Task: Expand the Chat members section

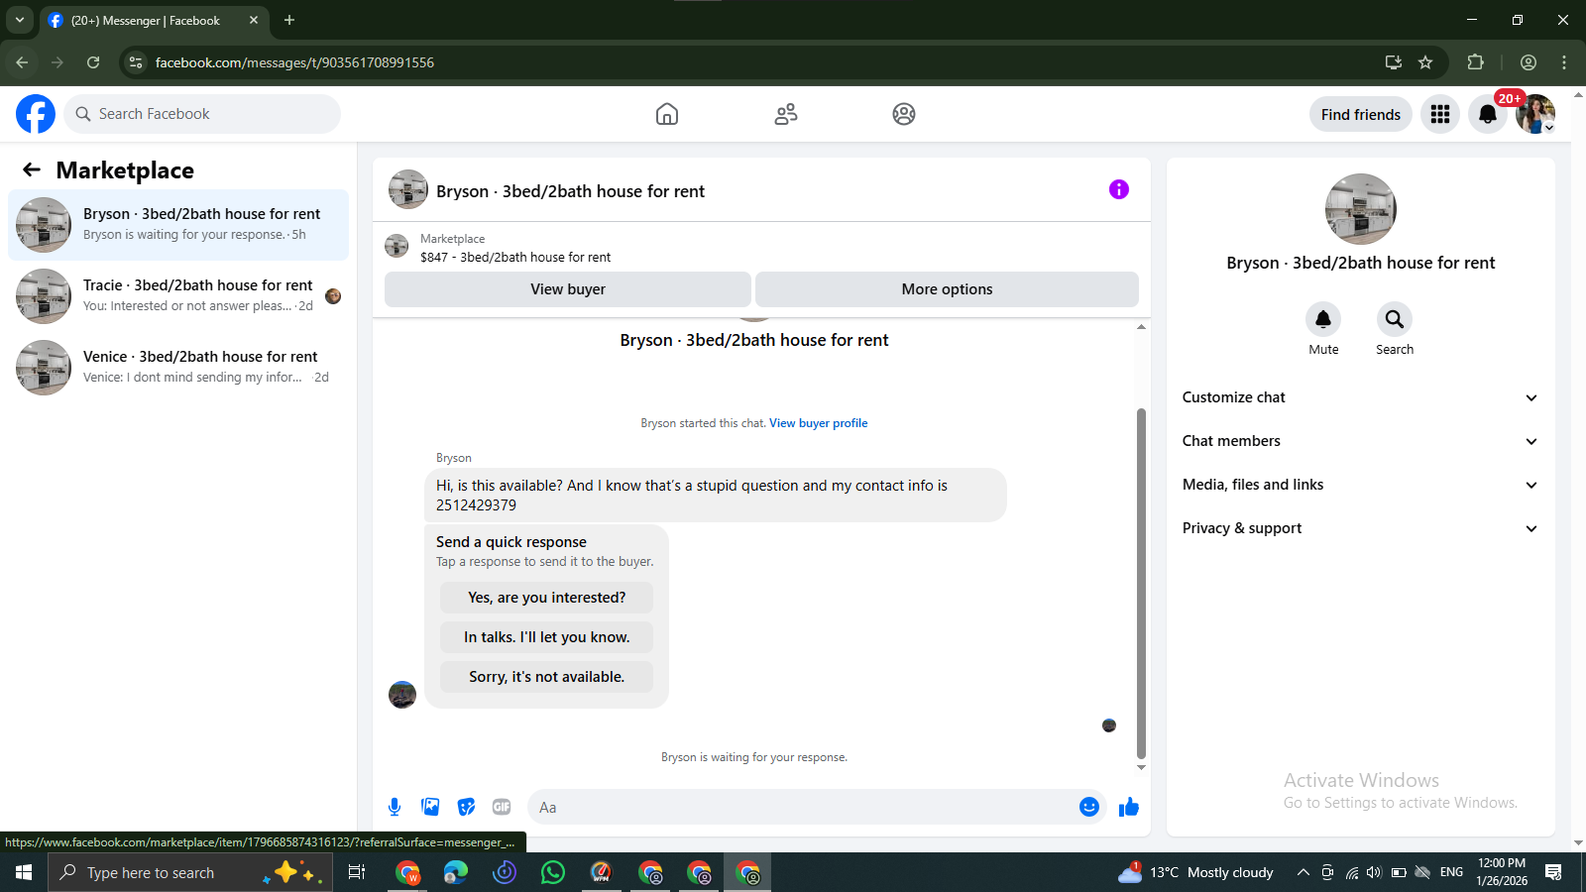Action: coord(1360,441)
